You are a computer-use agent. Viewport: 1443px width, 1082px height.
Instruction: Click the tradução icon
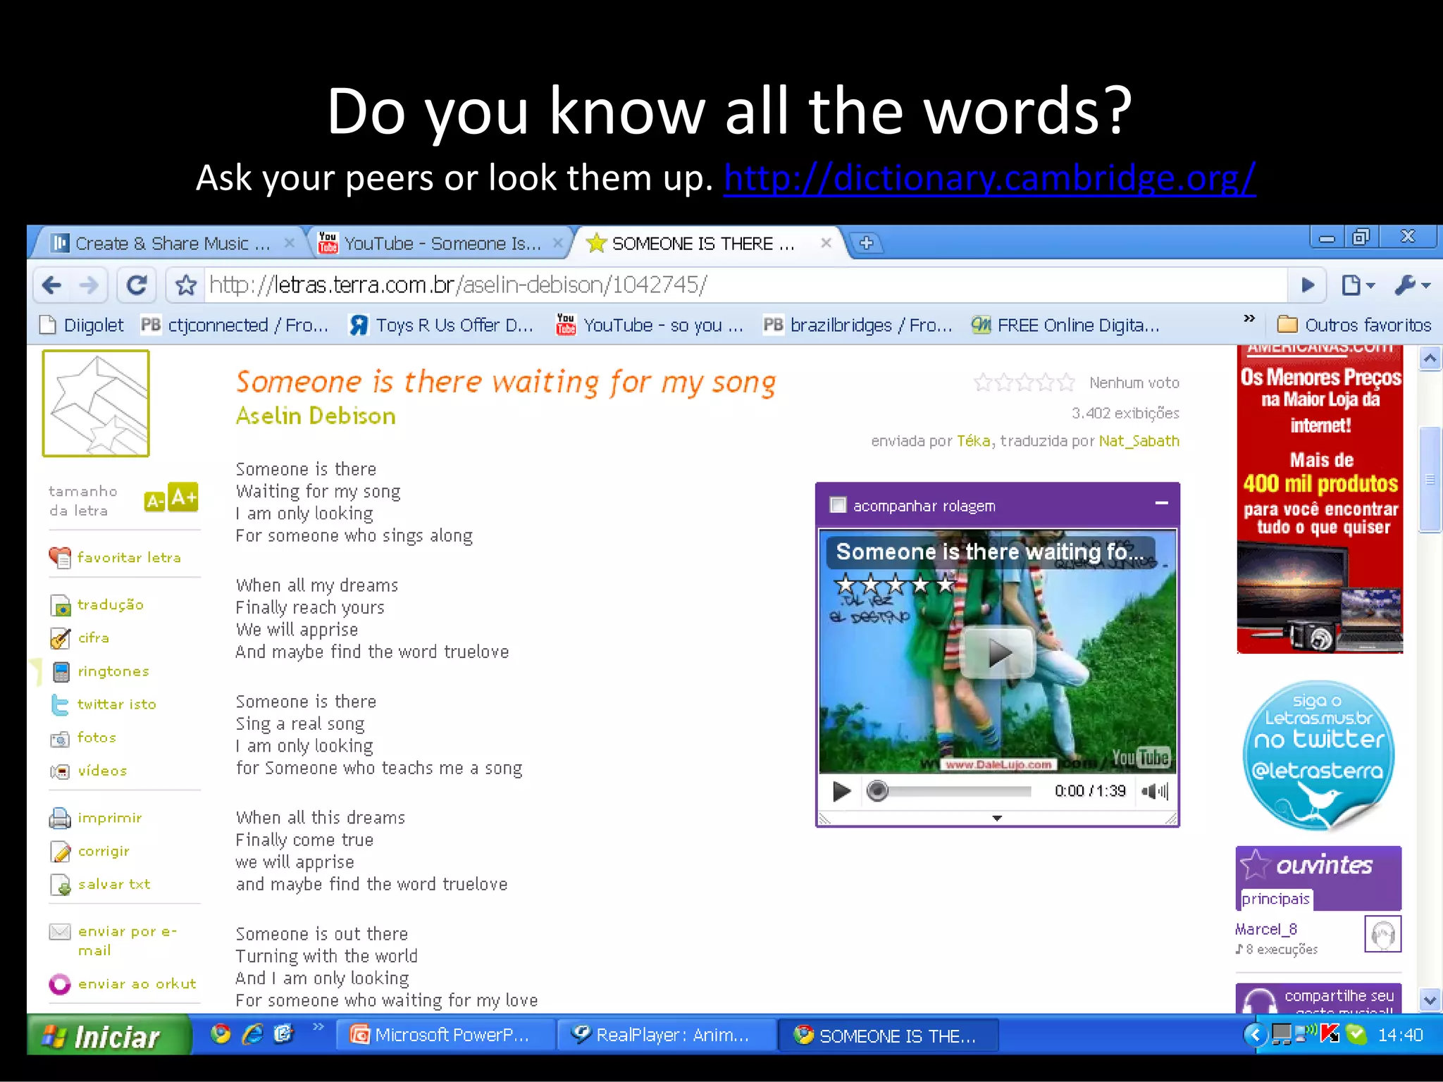(61, 605)
